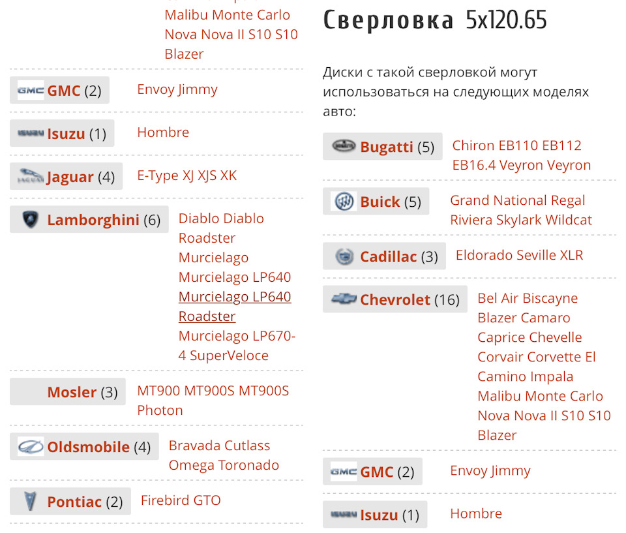Screen dimensions: 626x533
Task: Click the Oldsmobile logo icon
Action: pyautogui.click(x=31, y=447)
